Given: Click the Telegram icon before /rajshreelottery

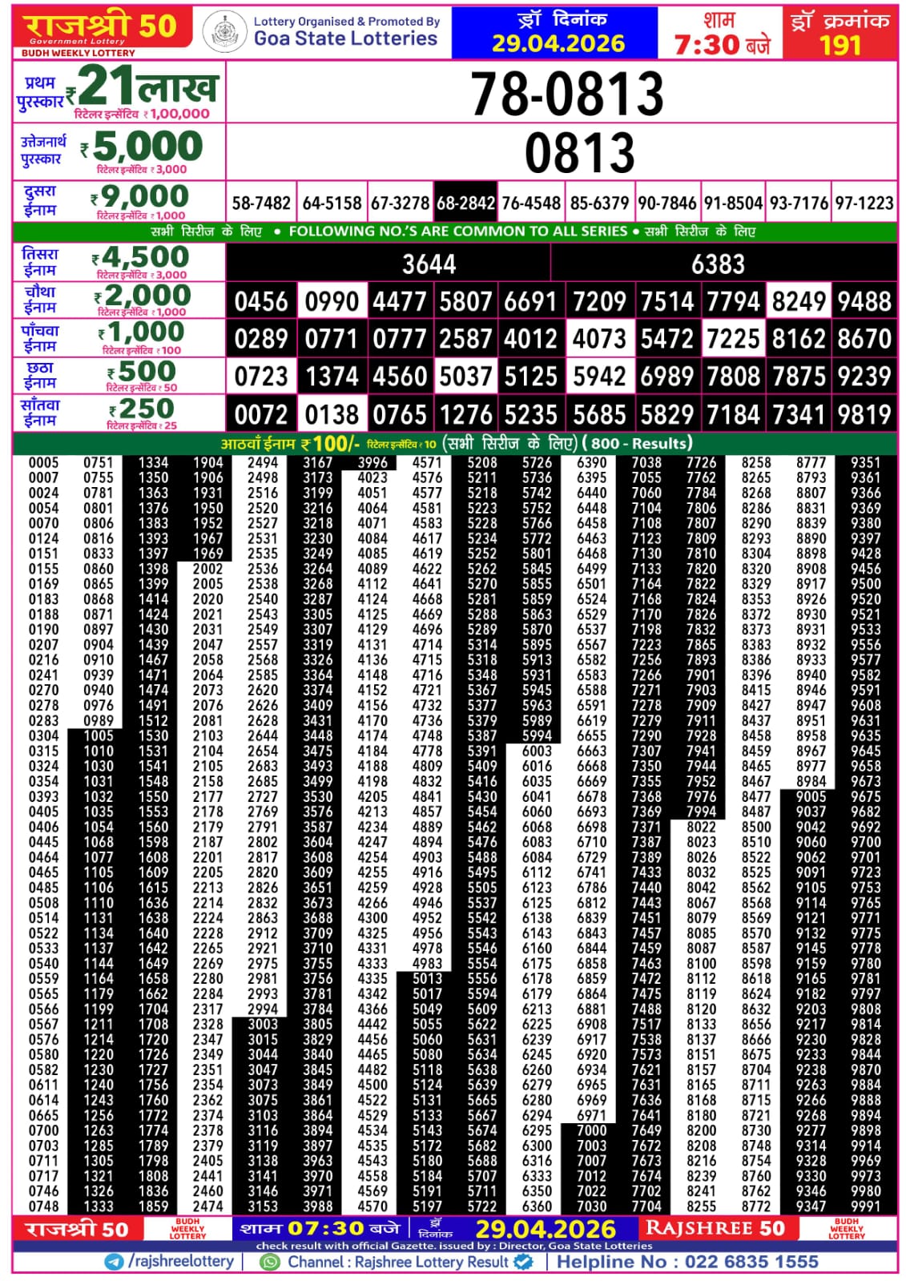Looking at the screenshot, I should pyautogui.click(x=114, y=1262).
